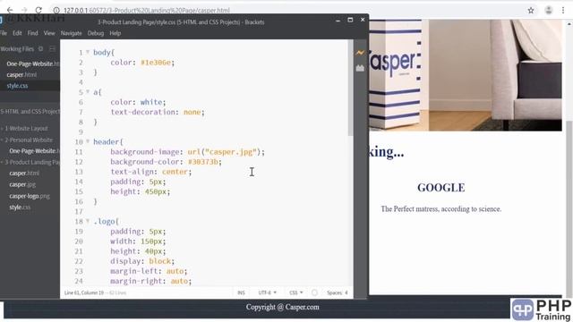Image resolution: width=573 pixels, height=322 pixels.
Task: Open Chrome profile avatar icon
Action: (549, 10)
